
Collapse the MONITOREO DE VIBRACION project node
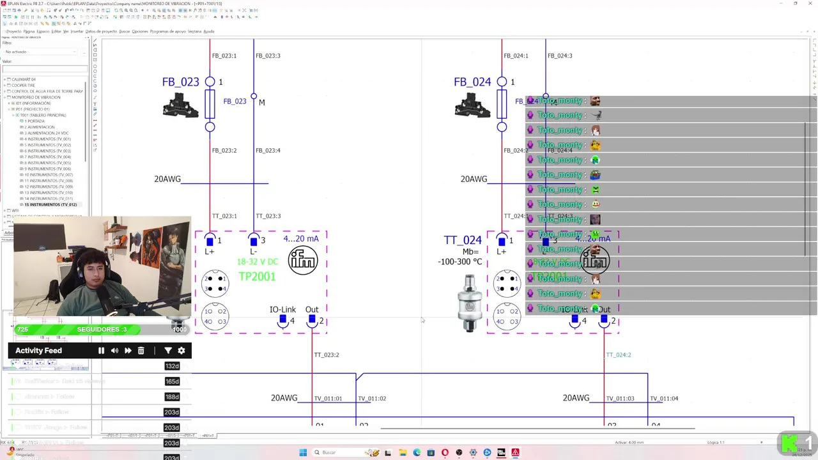click(x=4, y=97)
